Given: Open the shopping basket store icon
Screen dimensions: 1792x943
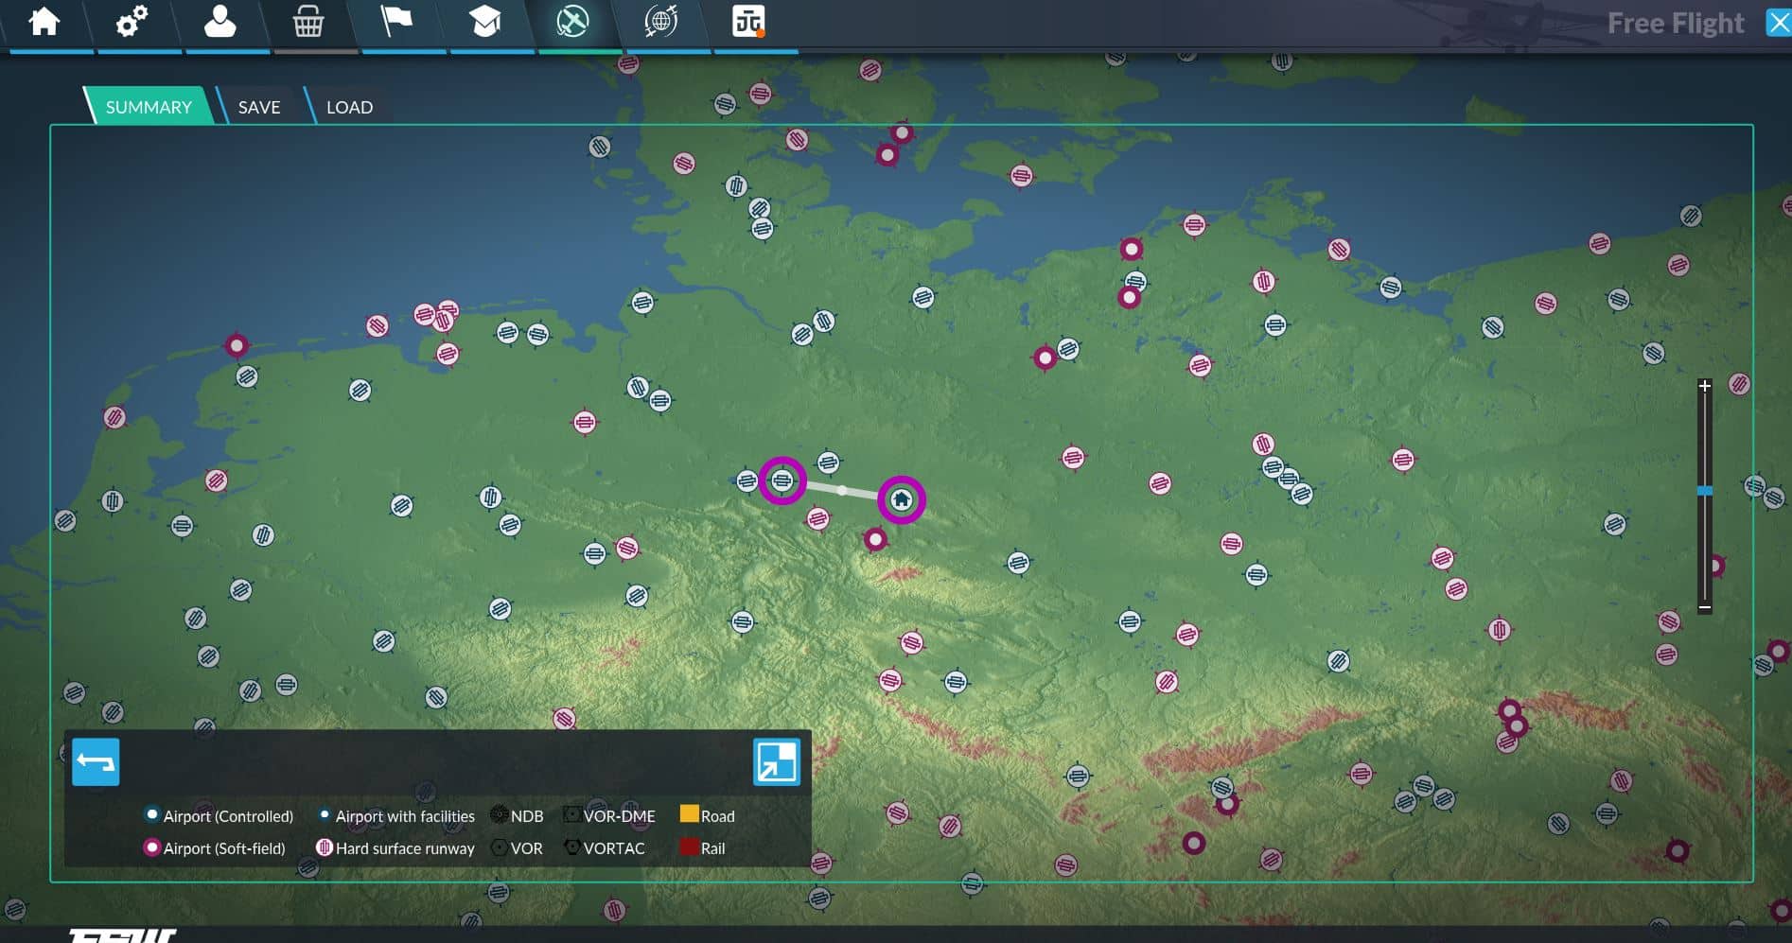Looking at the screenshot, I should pyautogui.click(x=307, y=22).
